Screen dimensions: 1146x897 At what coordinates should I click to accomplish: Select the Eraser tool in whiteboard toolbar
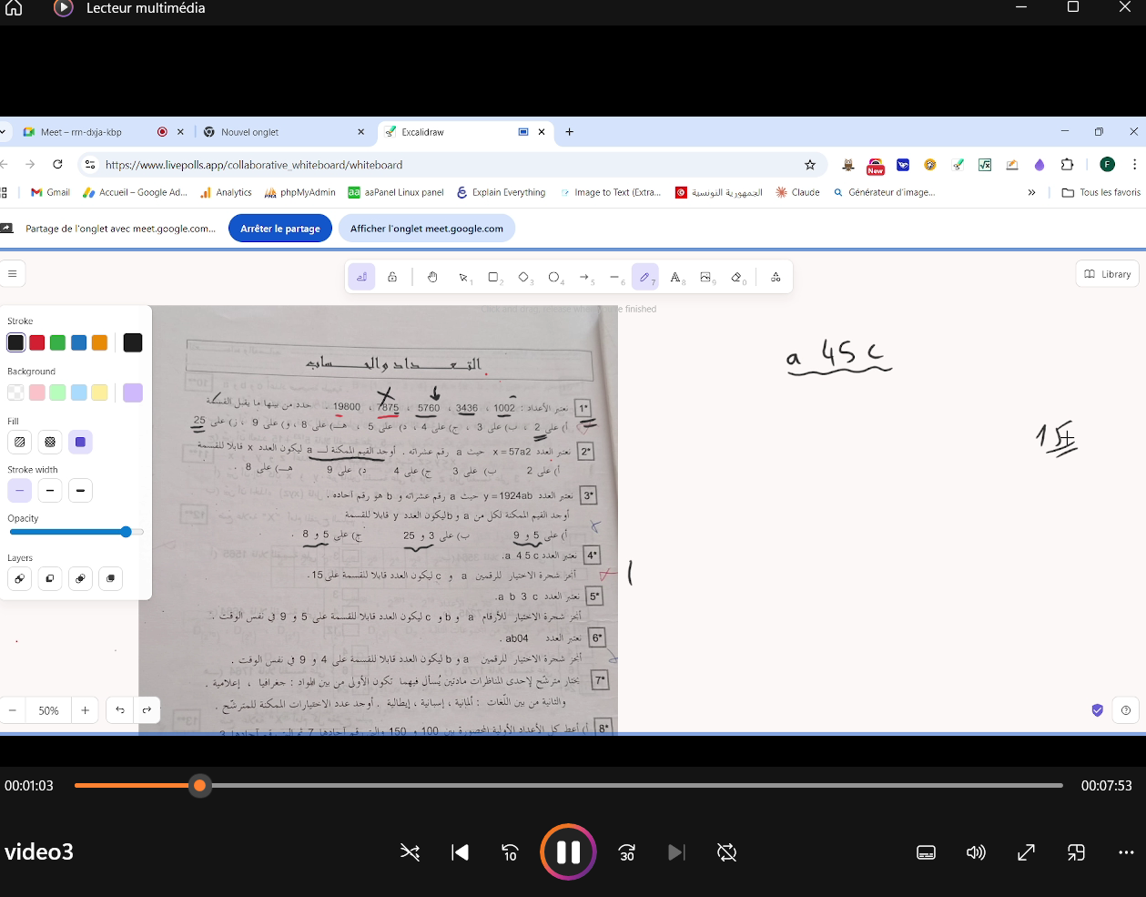coord(737,277)
